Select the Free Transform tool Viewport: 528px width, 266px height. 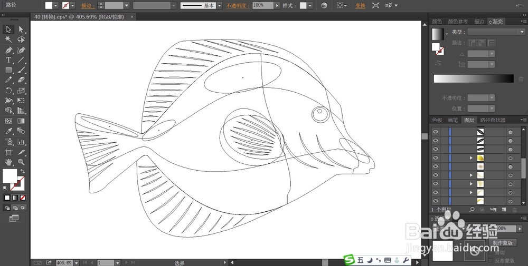(21, 101)
